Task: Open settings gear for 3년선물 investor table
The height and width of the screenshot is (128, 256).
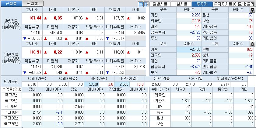Action: pyautogui.click(x=252, y=10)
